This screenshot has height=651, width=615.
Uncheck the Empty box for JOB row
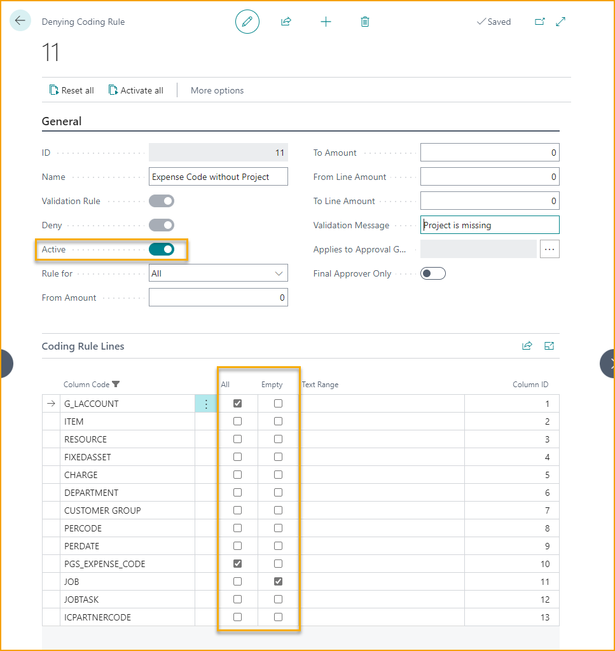pyautogui.click(x=278, y=582)
